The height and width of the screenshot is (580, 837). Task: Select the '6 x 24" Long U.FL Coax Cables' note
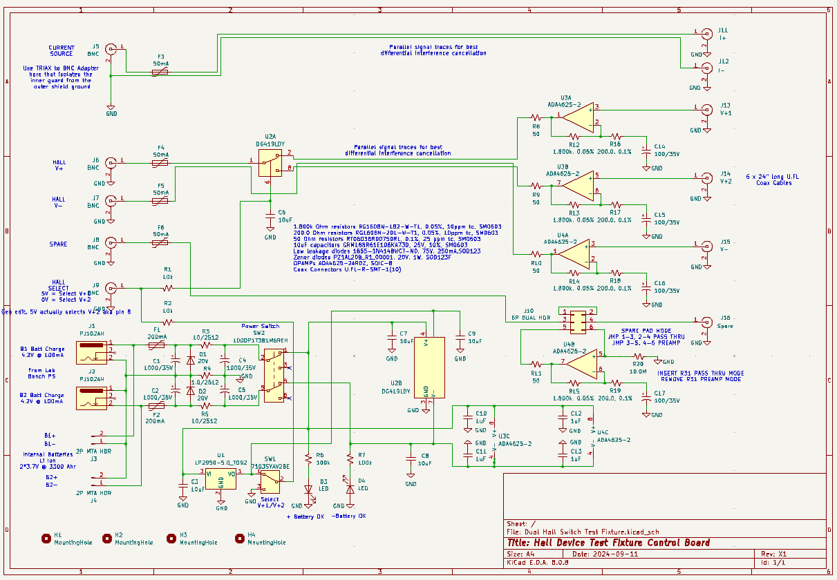[x=772, y=180]
